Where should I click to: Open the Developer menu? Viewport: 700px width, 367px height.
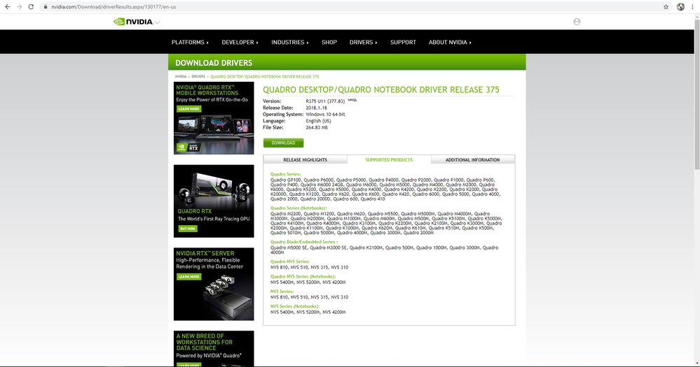(x=240, y=43)
